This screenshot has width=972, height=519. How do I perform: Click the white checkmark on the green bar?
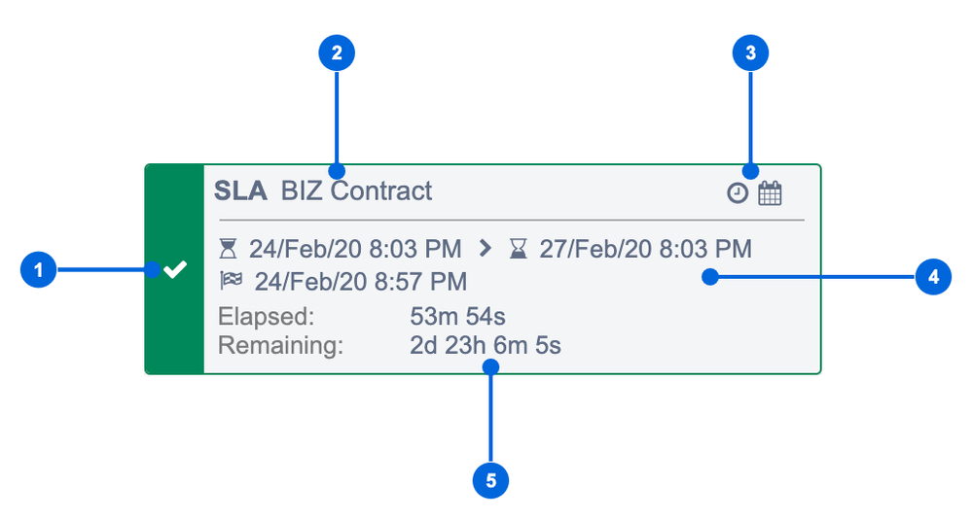pos(175,269)
